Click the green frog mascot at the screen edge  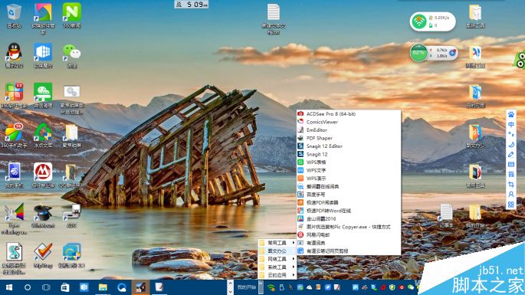click(519, 60)
